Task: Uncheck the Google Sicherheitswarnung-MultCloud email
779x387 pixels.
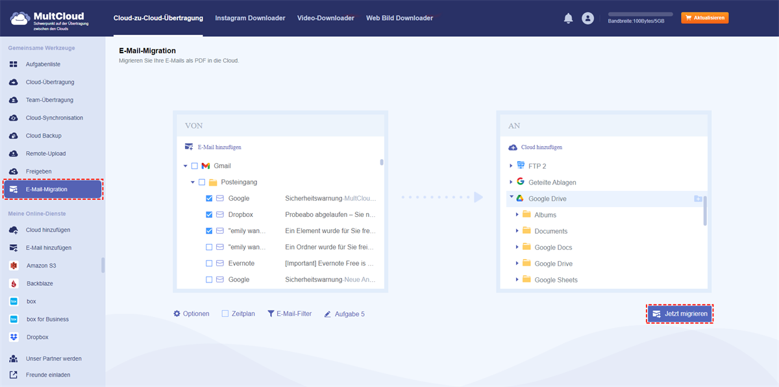Action: [x=209, y=199]
